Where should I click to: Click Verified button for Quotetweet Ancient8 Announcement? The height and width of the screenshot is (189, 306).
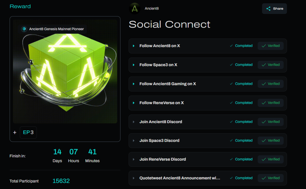coord(271,178)
